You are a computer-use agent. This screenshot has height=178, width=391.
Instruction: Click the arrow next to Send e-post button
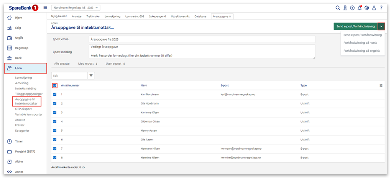click(381, 26)
